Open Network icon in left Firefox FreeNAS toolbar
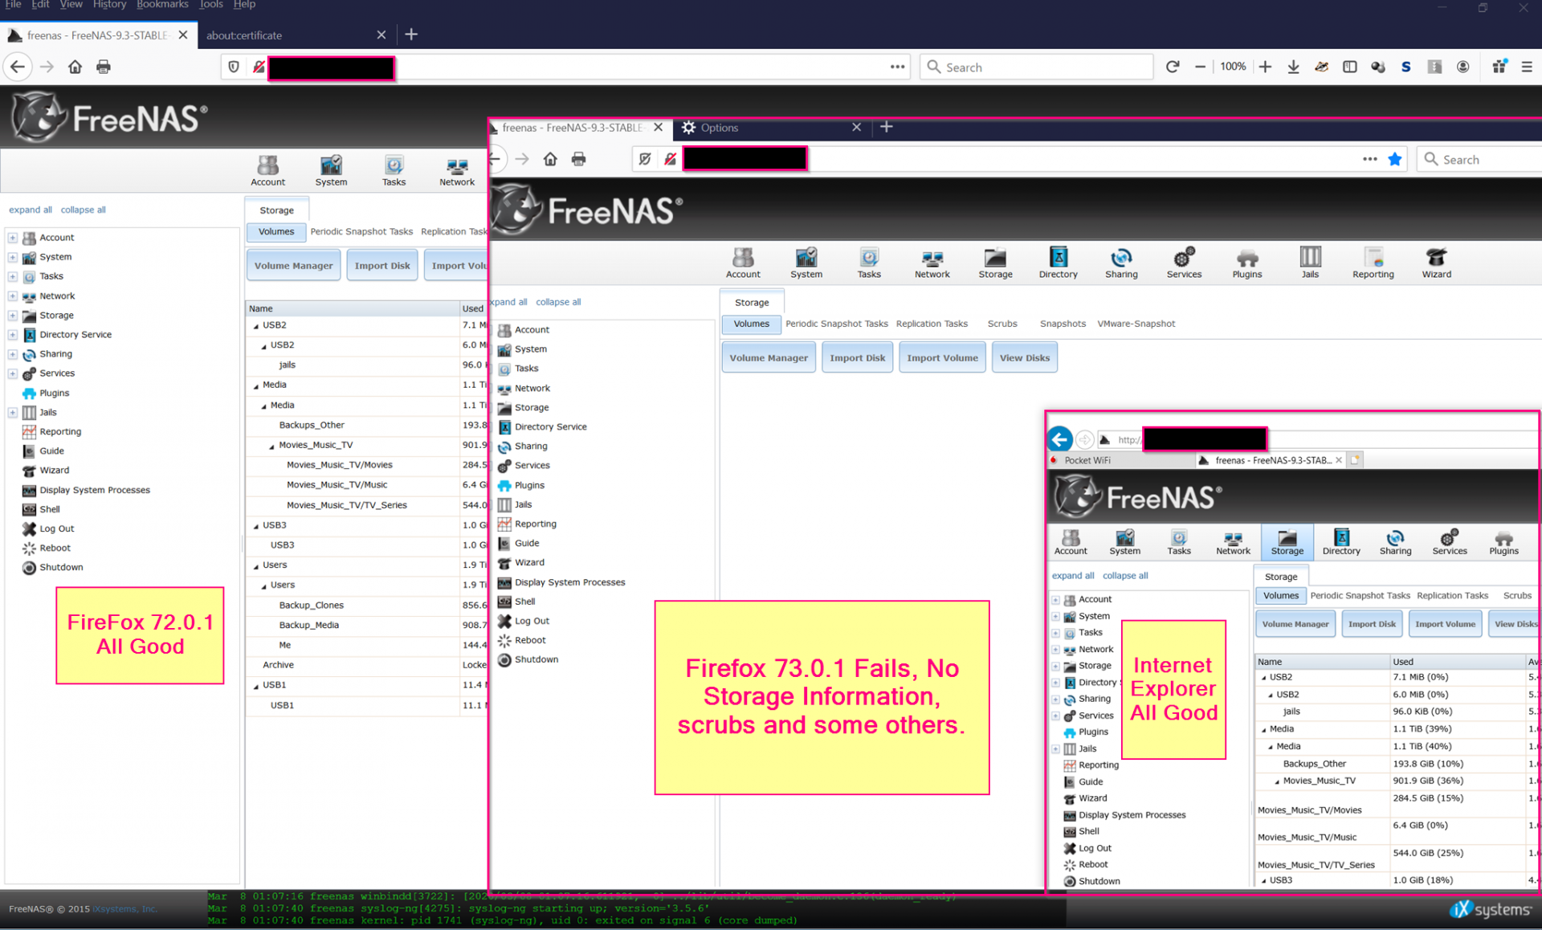1542x930 pixels. pyautogui.click(x=457, y=170)
